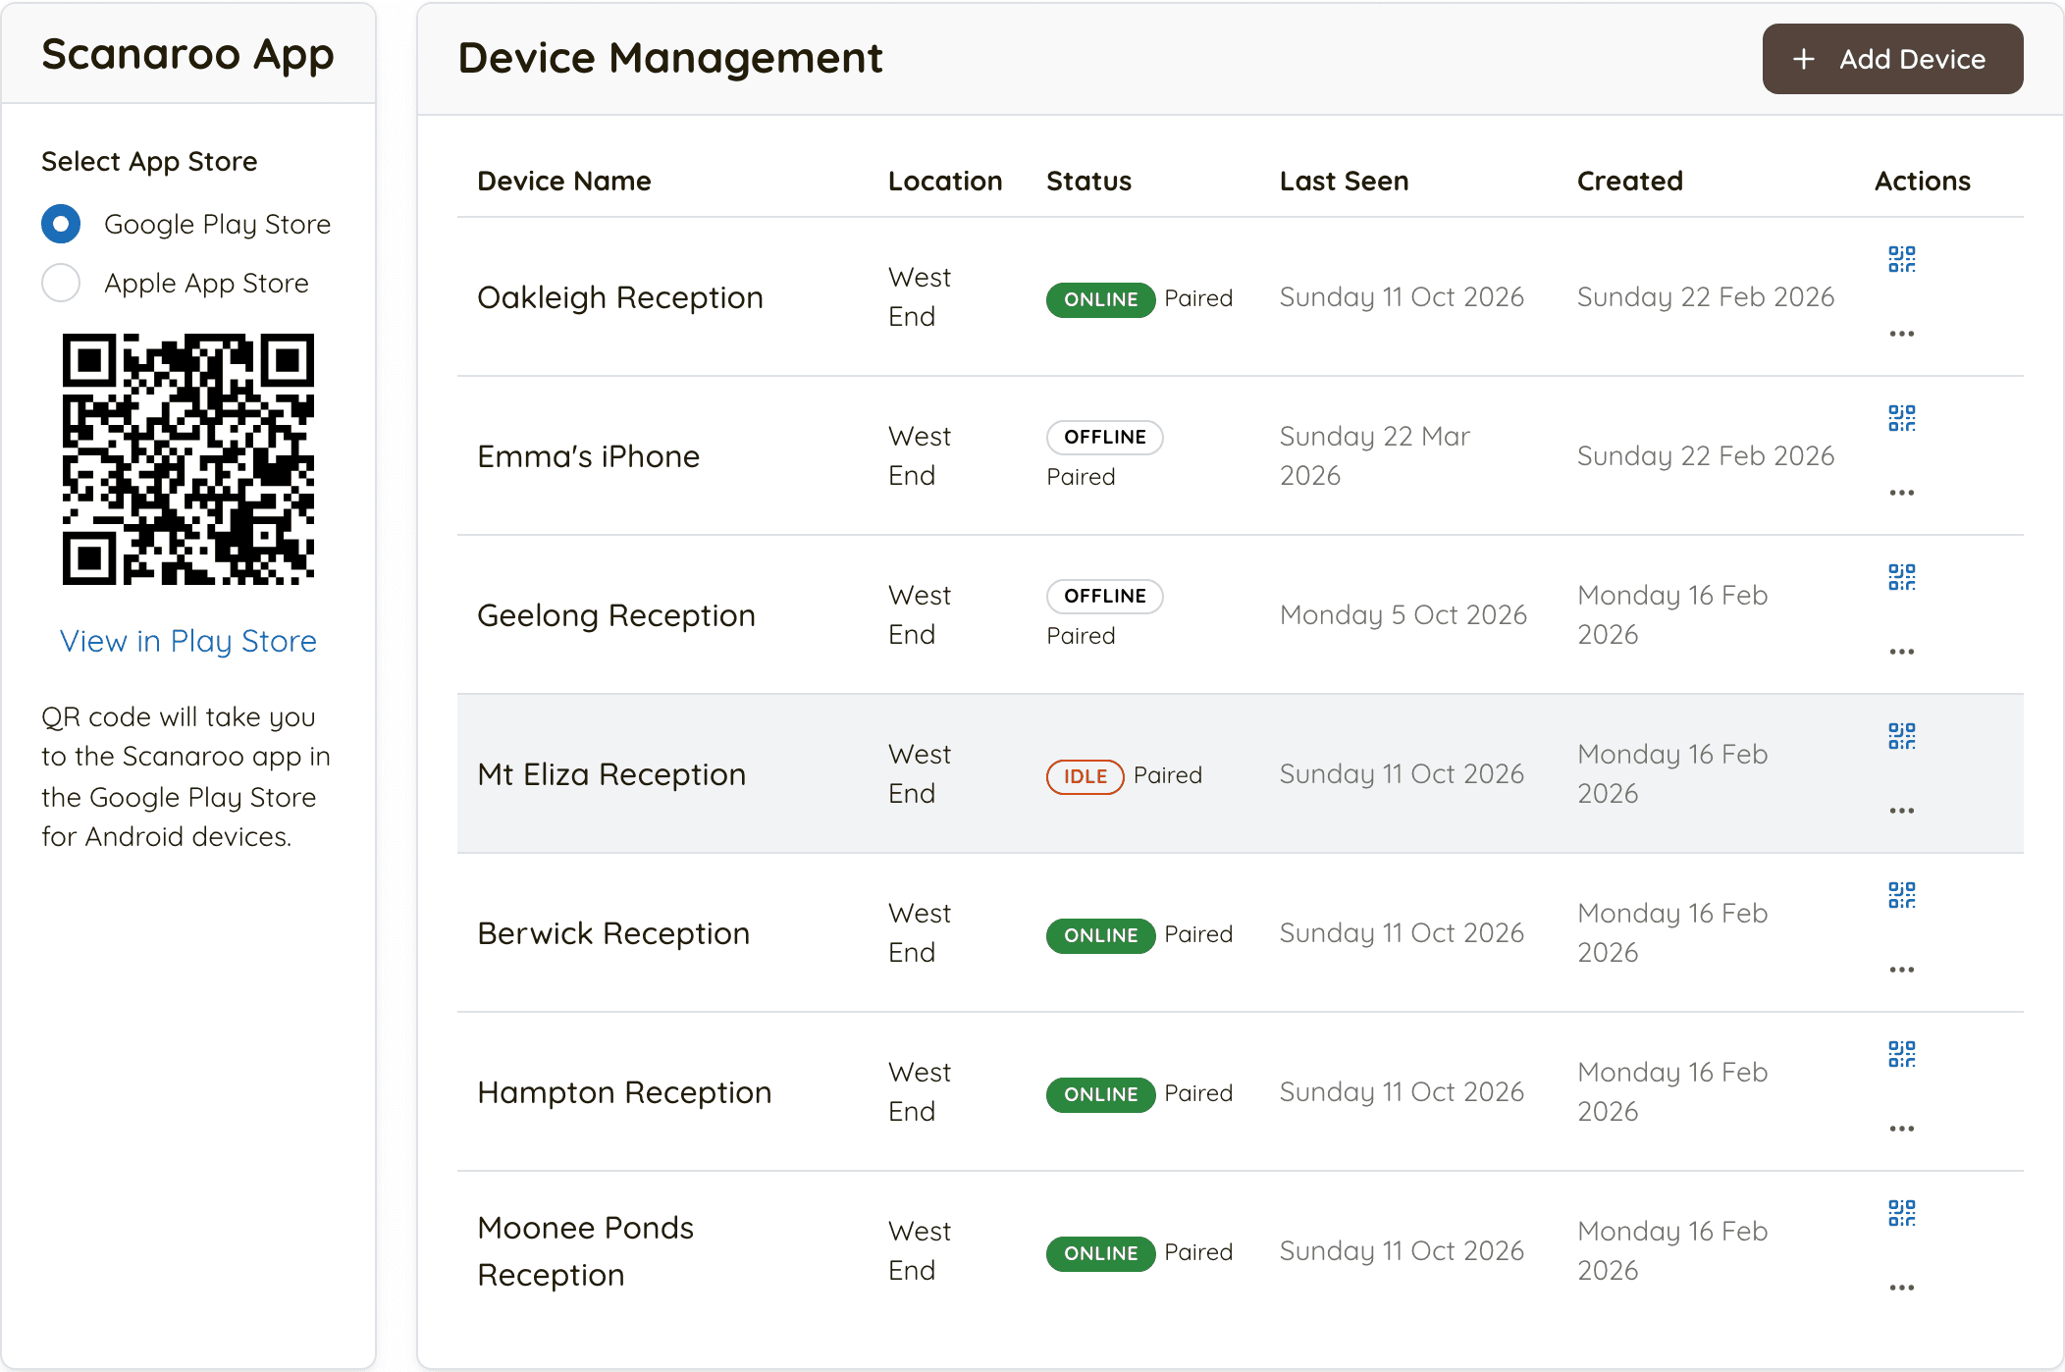Click the Status column header
The width and height of the screenshot is (2065, 1372).
click(x=1088, y=182)
